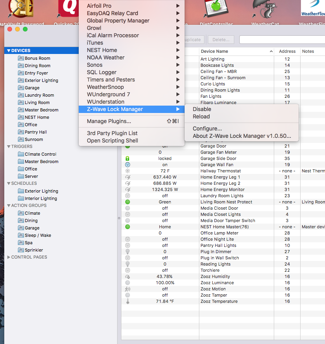Open the Quicken desktop shortcut icon

click(x=68, y=9)
